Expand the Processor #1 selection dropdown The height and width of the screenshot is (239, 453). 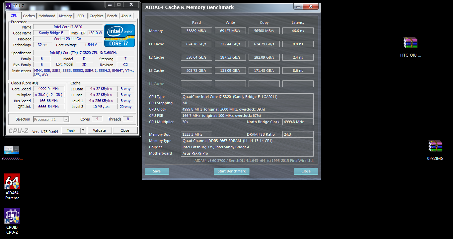pos(66,119)
